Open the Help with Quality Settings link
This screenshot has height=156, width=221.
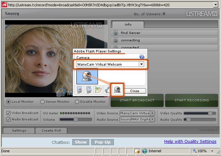(190, 141)
